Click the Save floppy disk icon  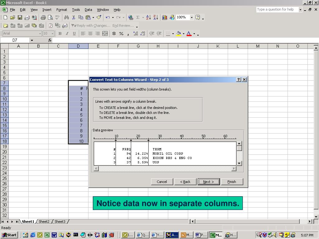(20, 17)
